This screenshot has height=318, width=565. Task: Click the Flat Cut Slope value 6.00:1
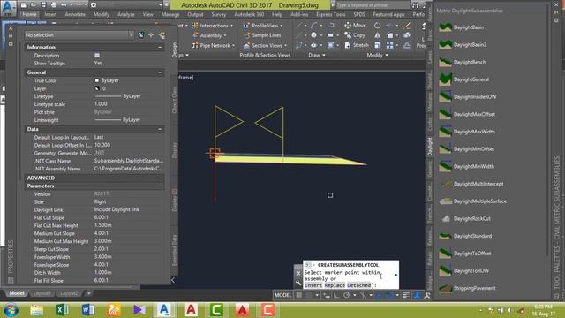tap(102, 217)
